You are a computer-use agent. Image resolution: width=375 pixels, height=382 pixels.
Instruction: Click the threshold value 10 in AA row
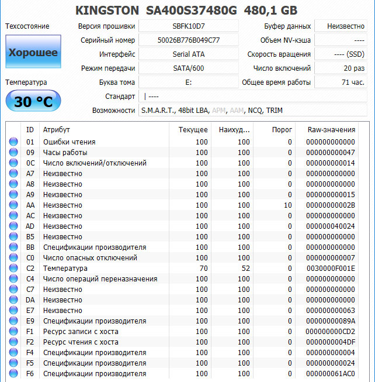pos(288,205)
